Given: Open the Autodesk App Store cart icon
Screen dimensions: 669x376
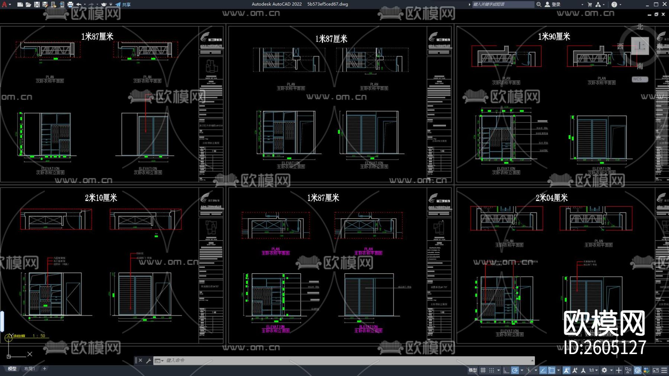Looking at the screenshot, I should [590, 4].
